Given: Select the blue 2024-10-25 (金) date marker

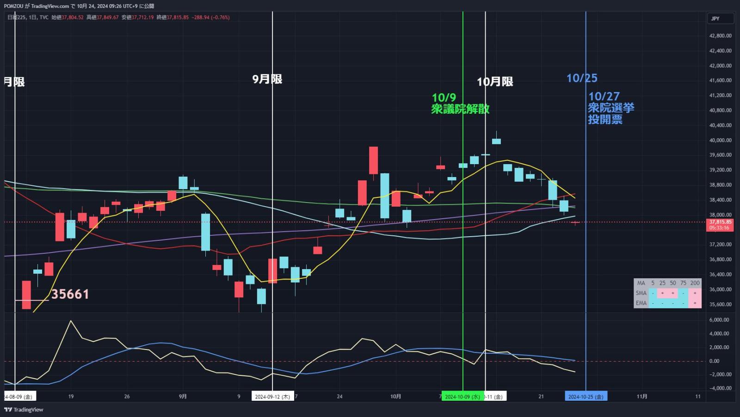Looking at the screenshot, I should [x=586, y=397].
